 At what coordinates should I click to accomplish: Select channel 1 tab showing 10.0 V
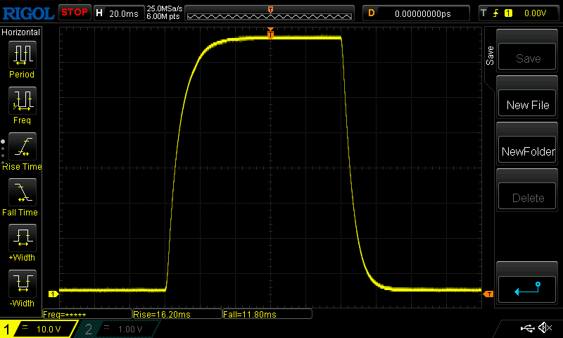(38, 329)
